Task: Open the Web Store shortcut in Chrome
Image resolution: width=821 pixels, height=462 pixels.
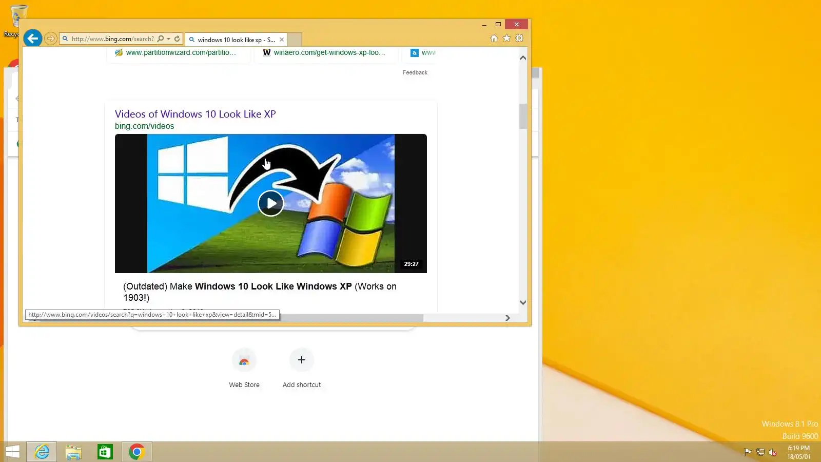Action: tap(244, 369)
